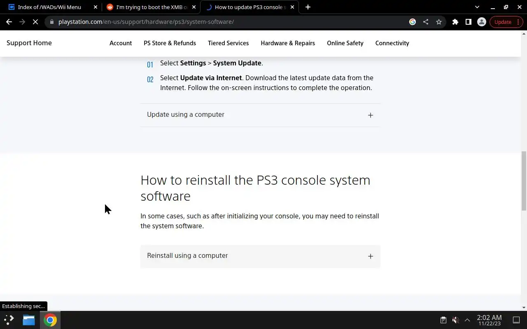Expand Reinstall using a computer section
527x329 pixels.
click(x=260, y=256)
